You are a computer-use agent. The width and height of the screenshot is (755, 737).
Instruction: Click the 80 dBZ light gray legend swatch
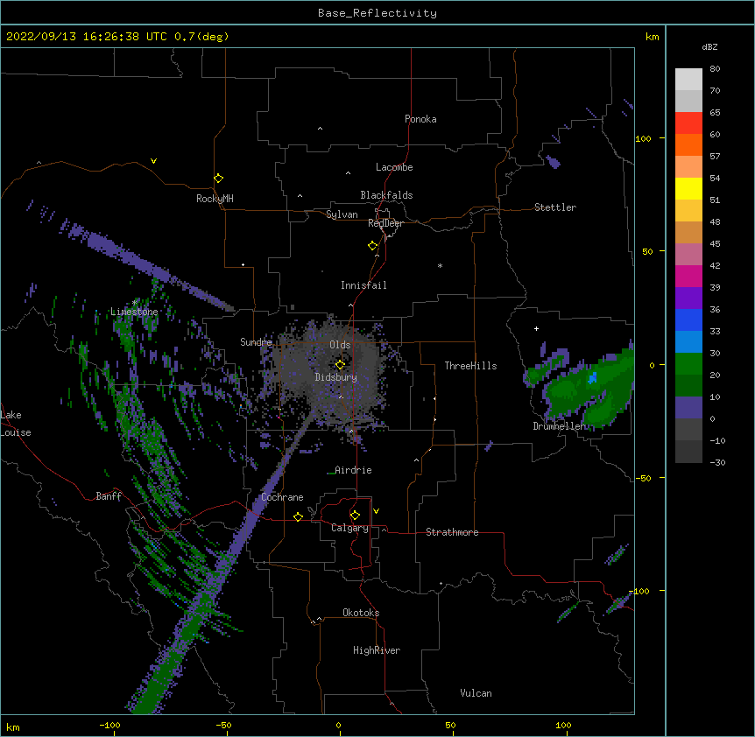pyautogui.click(x=688, y=80)
